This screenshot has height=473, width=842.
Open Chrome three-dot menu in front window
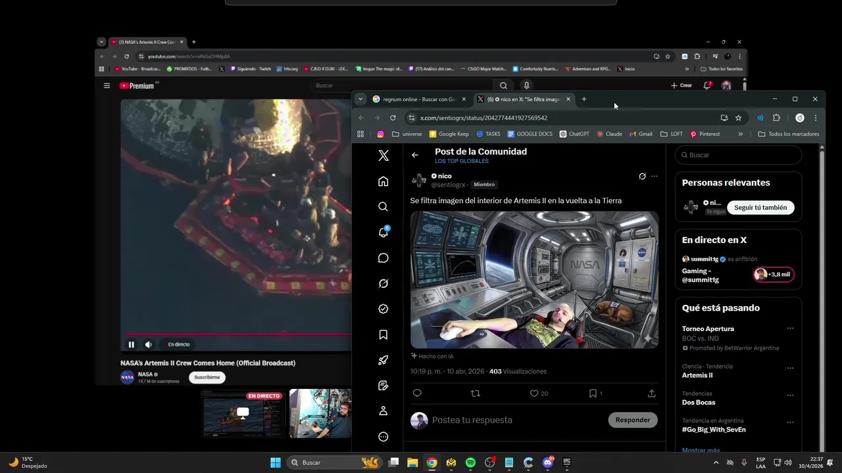coord(816,118)
